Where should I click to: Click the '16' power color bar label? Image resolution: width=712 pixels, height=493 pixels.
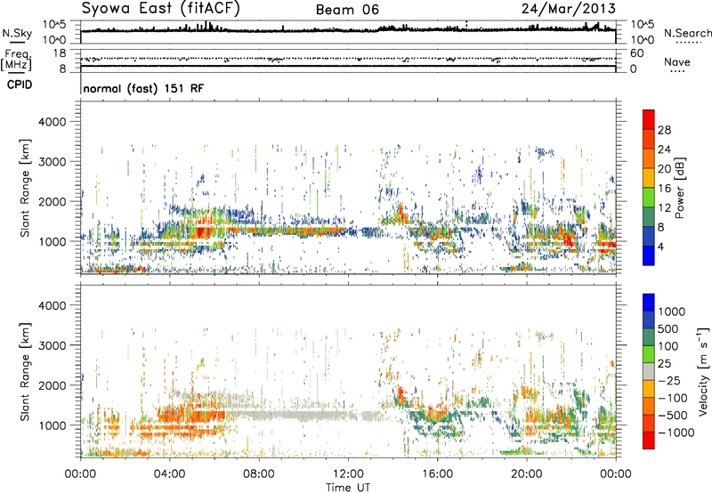tap(664, 189)
